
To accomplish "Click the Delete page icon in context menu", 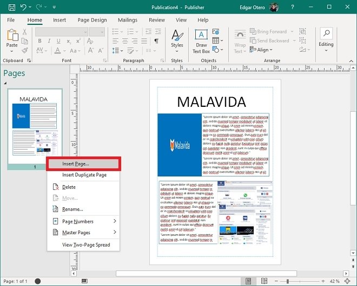I will [56, 187].
